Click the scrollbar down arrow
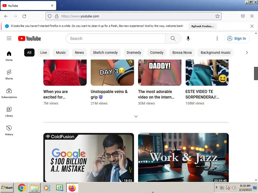The width and height of the screenshot is (258, 193). pos(256,180)
